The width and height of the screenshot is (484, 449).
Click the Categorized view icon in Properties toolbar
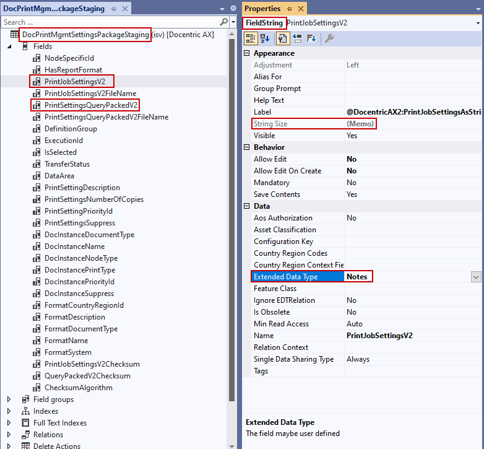(250, 38)
